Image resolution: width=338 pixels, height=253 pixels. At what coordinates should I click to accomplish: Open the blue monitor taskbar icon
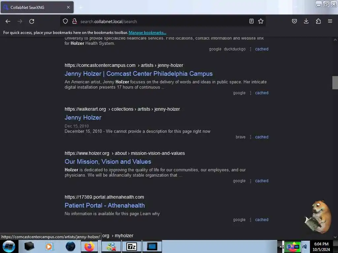152,246
